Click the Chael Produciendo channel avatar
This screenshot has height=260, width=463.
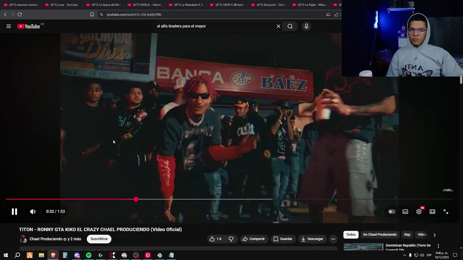tap(23, 239)
